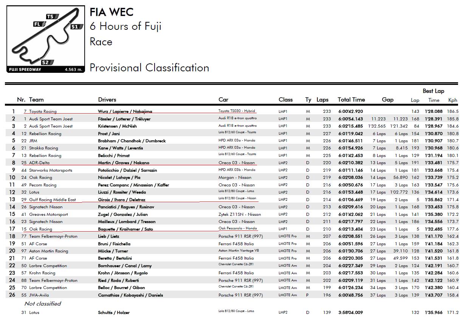Click the Fuji Speedway 4.563 m. label
This screenshot has height=326, width=466.
pyautogui.click(x=46, y=69)
